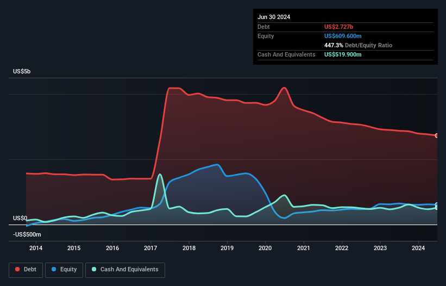
Task: Click the 2022 x-axis label
Action: 342,248
